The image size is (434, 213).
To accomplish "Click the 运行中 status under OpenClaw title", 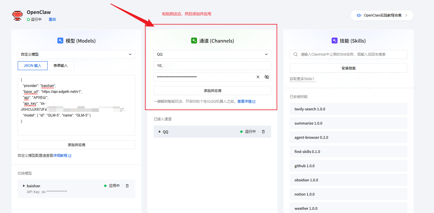I will 34,20.
